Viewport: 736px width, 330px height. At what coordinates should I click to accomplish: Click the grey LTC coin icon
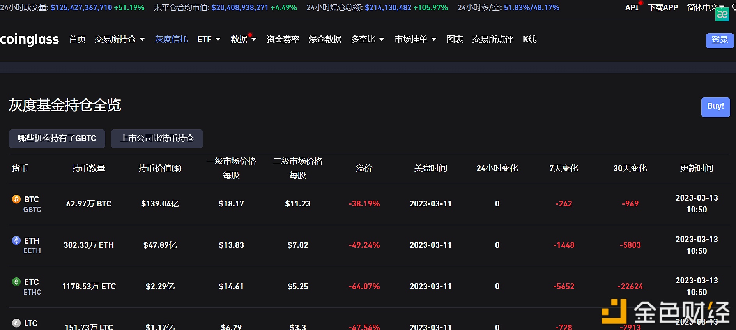point(16,323)
